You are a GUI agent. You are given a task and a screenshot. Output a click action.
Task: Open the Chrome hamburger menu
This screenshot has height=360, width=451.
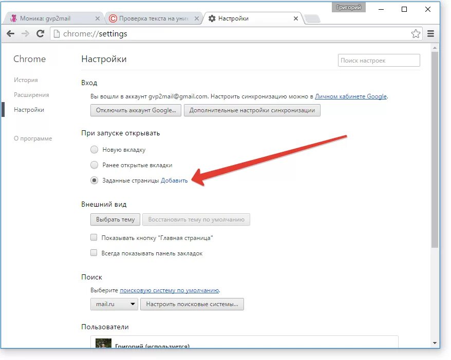point(430,33)
